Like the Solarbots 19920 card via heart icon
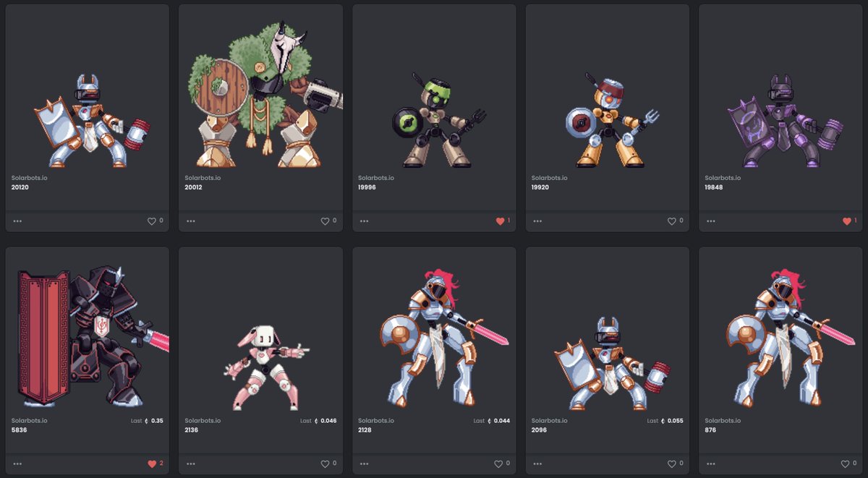Screen dimensions: 868x478 [673, 221]
